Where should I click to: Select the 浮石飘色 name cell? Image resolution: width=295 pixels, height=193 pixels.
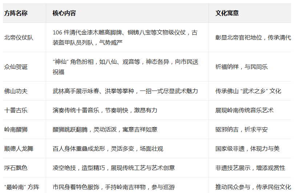[x=16, y=168]
